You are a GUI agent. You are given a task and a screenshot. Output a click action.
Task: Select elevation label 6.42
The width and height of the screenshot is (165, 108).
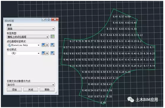click(103, 41)
